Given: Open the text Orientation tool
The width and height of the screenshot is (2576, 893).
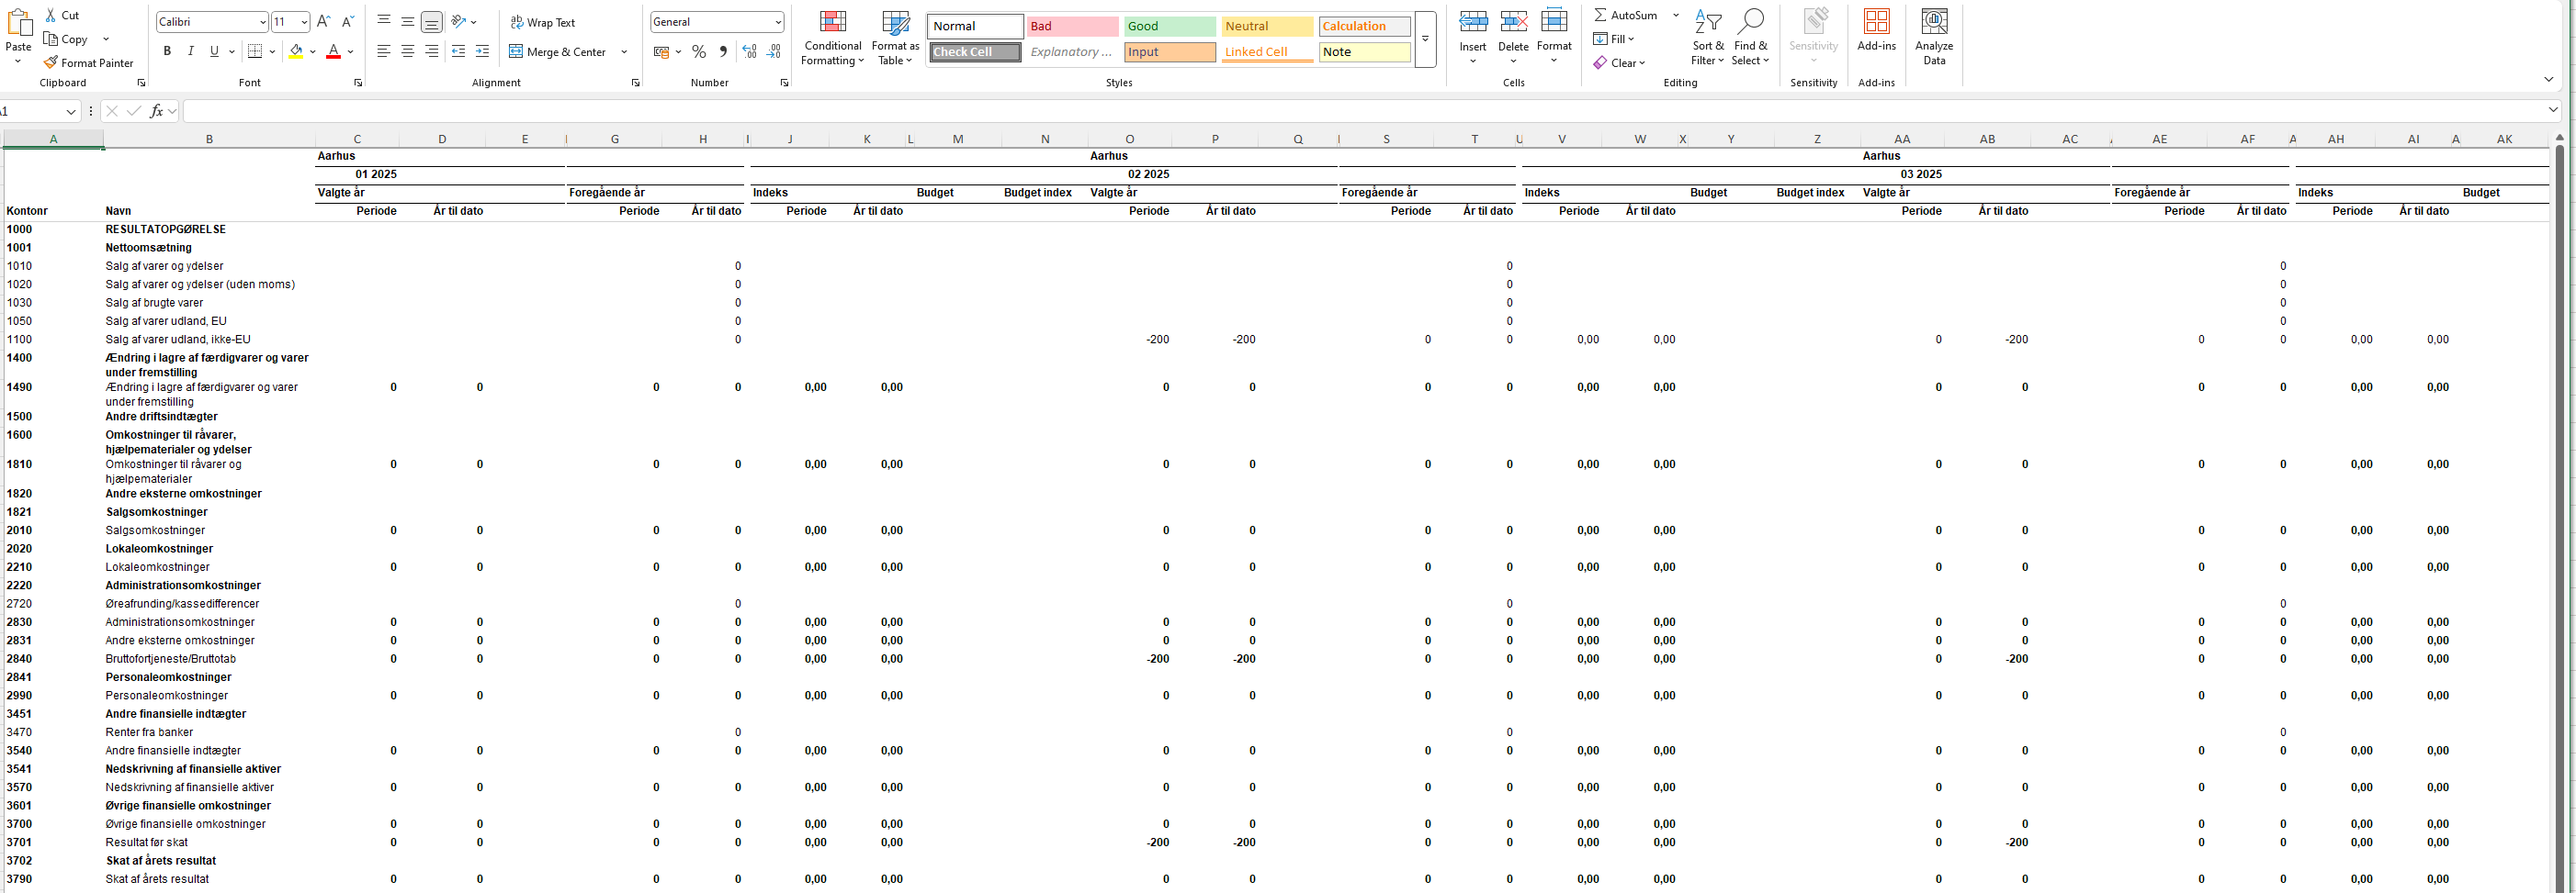Looking at the screenshot, I should click(x=459, y=21).
